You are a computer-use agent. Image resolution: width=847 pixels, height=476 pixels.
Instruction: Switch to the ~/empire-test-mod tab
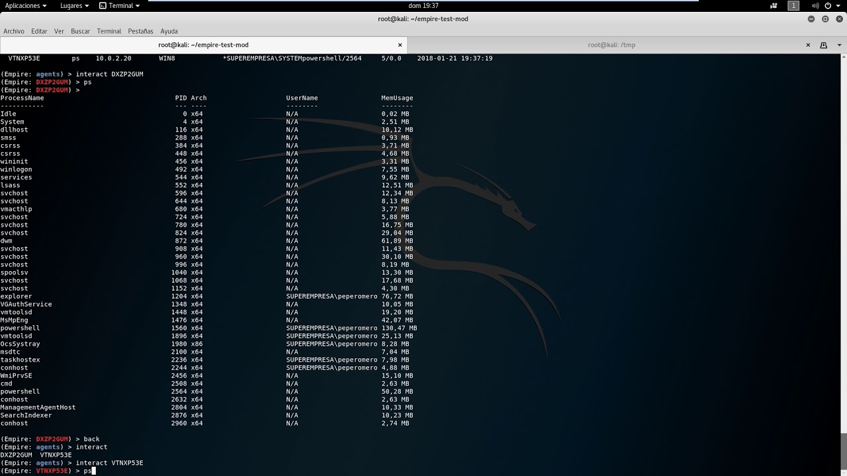click(203, 45)
